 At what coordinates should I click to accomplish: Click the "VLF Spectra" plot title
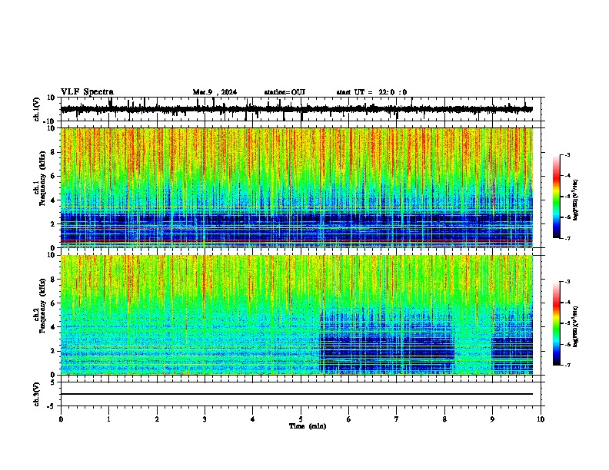tap(87, 92)
